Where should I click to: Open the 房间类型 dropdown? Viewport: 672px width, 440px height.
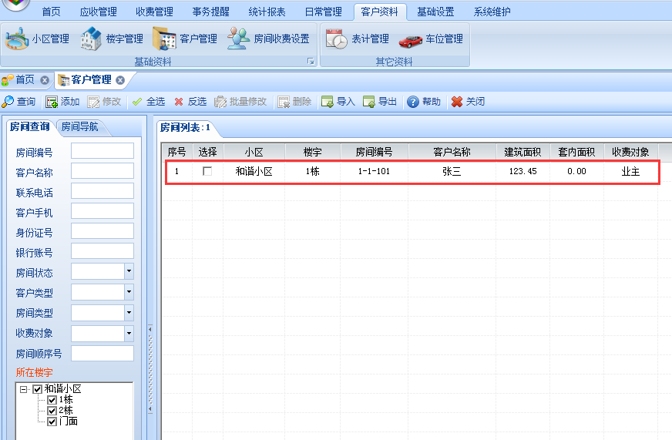129,312
